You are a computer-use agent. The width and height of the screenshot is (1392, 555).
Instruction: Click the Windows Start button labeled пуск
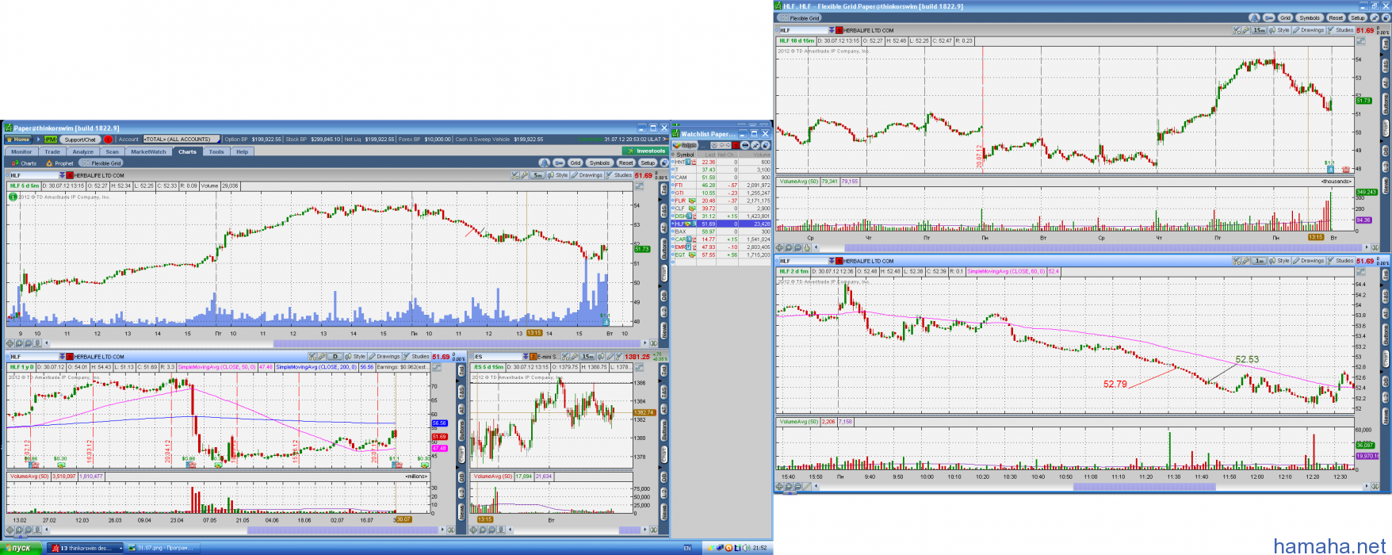click(19, 548)
